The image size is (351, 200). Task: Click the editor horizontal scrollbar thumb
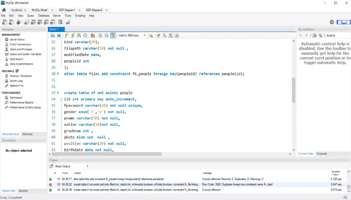click(x=107, y=154)
